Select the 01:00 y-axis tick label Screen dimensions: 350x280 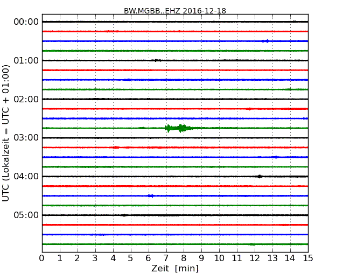pos(26,60)
